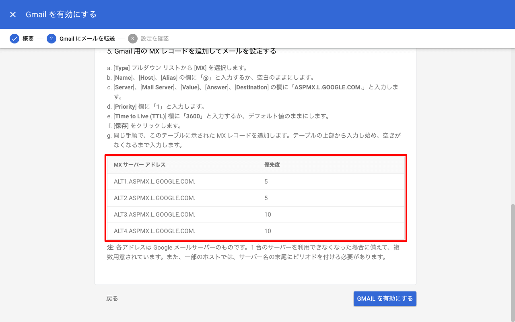Click ALT4.ASPMX.L.GOOGLE.COM. server address
515x322 pixels.
coord(154,231)
